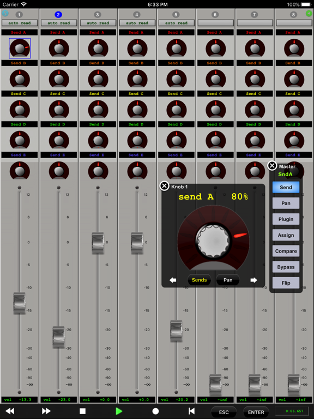Click channel 1 Send E knob

[x=20, y=171]
